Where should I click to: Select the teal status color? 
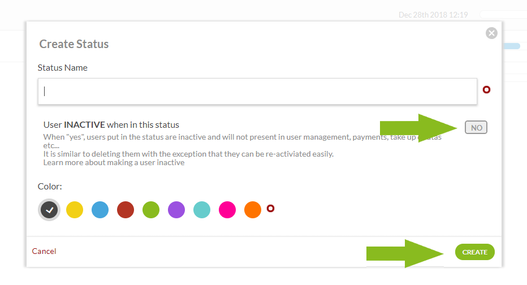click(x=202, y=210)
